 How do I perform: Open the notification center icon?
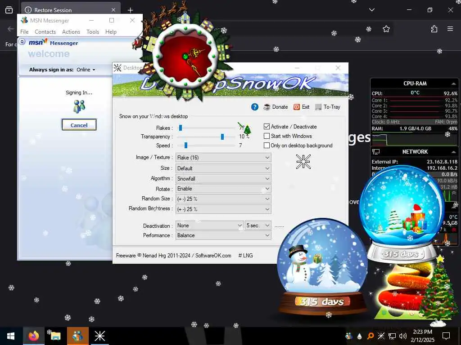tap(446, 336)
